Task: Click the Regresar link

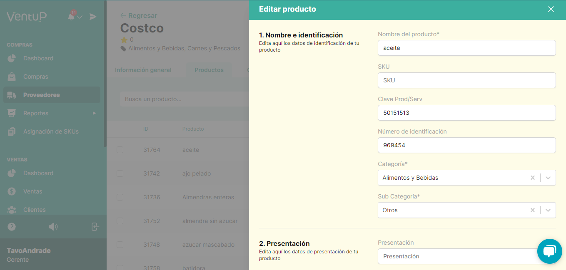Action: [x=139, y=15]
